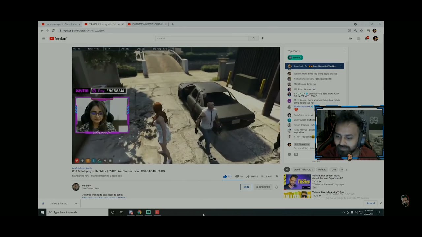Click the browser address bar URL
Viewport: 422px width, 237px height.
pos(84,31)
